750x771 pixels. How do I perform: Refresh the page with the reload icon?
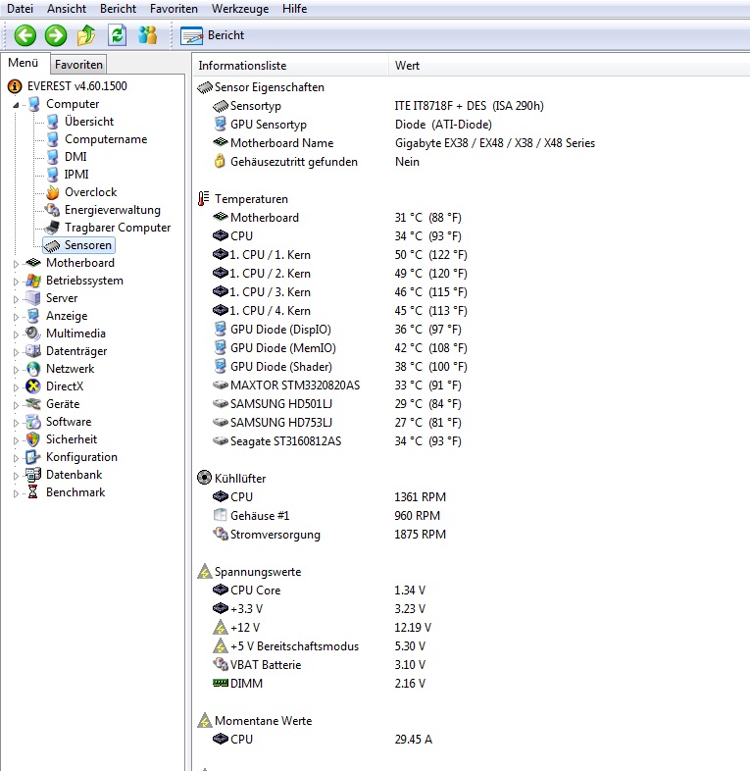(x=117, y=35)
